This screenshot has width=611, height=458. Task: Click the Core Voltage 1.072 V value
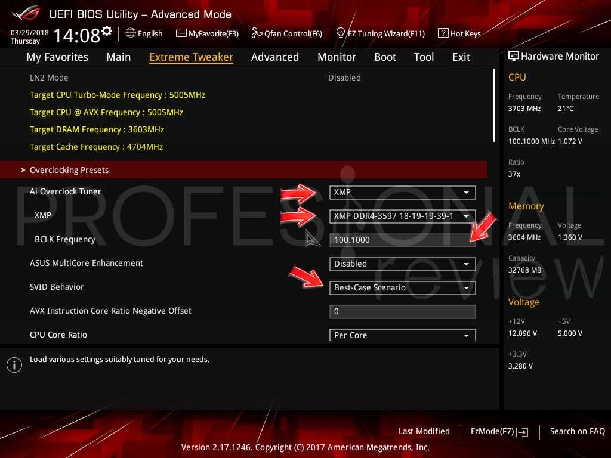[x=570, y=141]
